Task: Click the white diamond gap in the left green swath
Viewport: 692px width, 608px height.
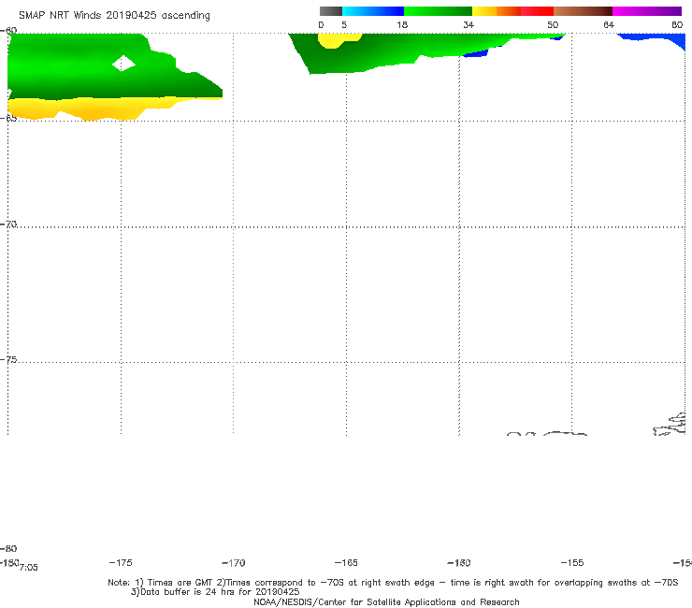Action: pyautogui.click(x=123, y=64)
